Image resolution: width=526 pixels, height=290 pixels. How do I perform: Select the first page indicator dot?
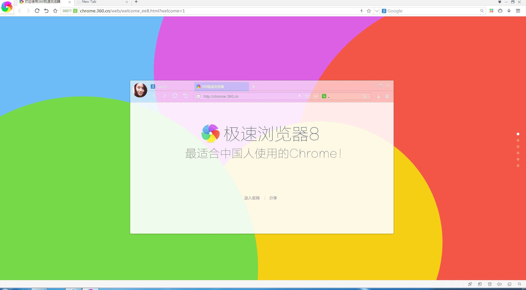pos(518,134)
